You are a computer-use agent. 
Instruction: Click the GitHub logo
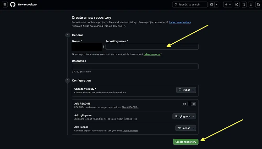13,4
